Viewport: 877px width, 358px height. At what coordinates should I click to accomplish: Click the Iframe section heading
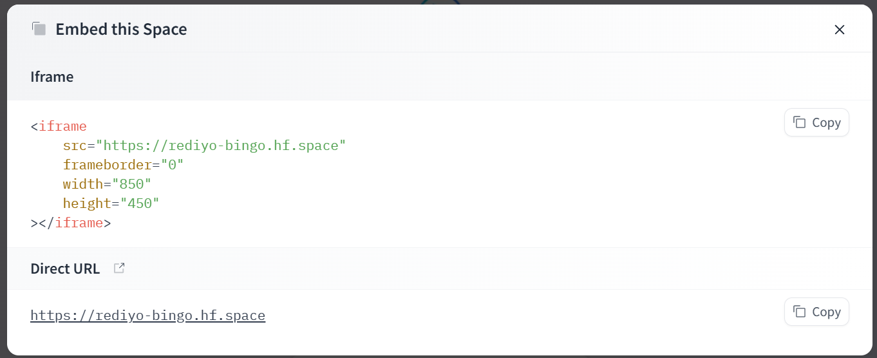pyautogui.click(x=52, y=77)
